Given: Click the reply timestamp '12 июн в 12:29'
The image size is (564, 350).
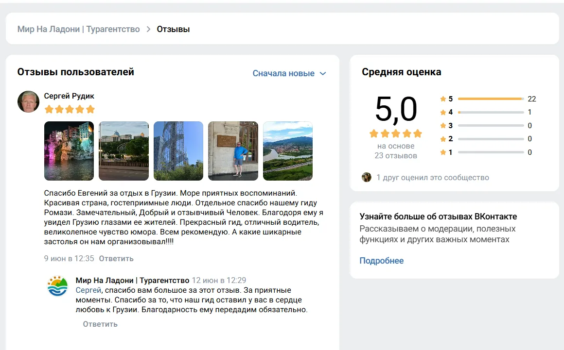Looking at the screenshot, I should coord(219,281).
